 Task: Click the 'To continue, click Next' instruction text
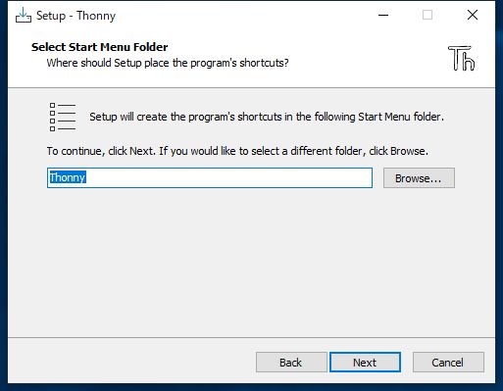(237, 151)
